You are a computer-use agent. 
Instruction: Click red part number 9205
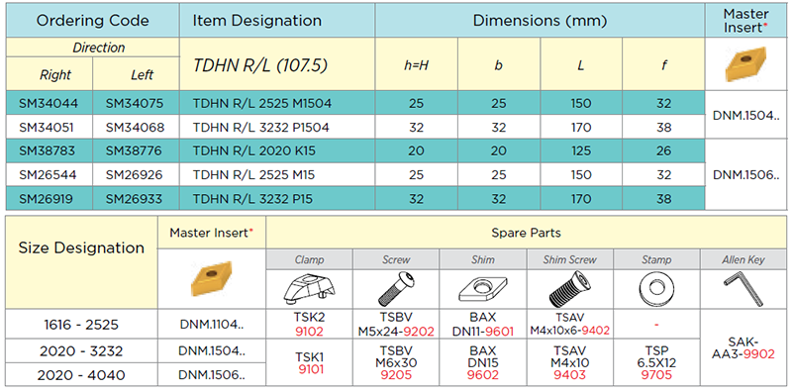397,375
